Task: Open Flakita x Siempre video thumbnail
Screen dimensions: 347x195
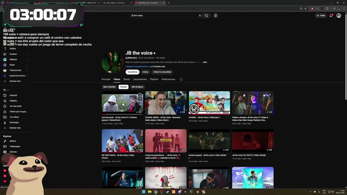Action: (x=253, y=103)
